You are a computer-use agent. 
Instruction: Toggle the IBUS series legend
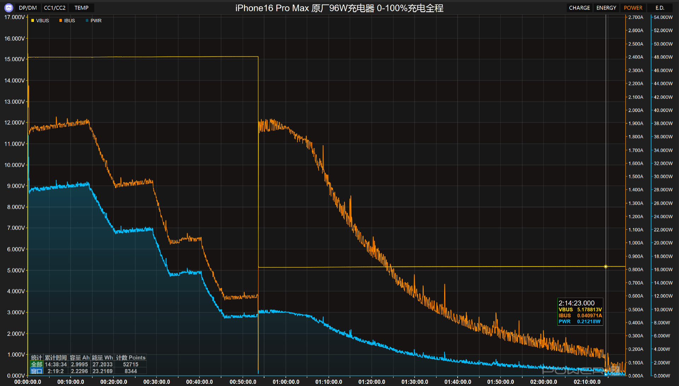(69, 20)
